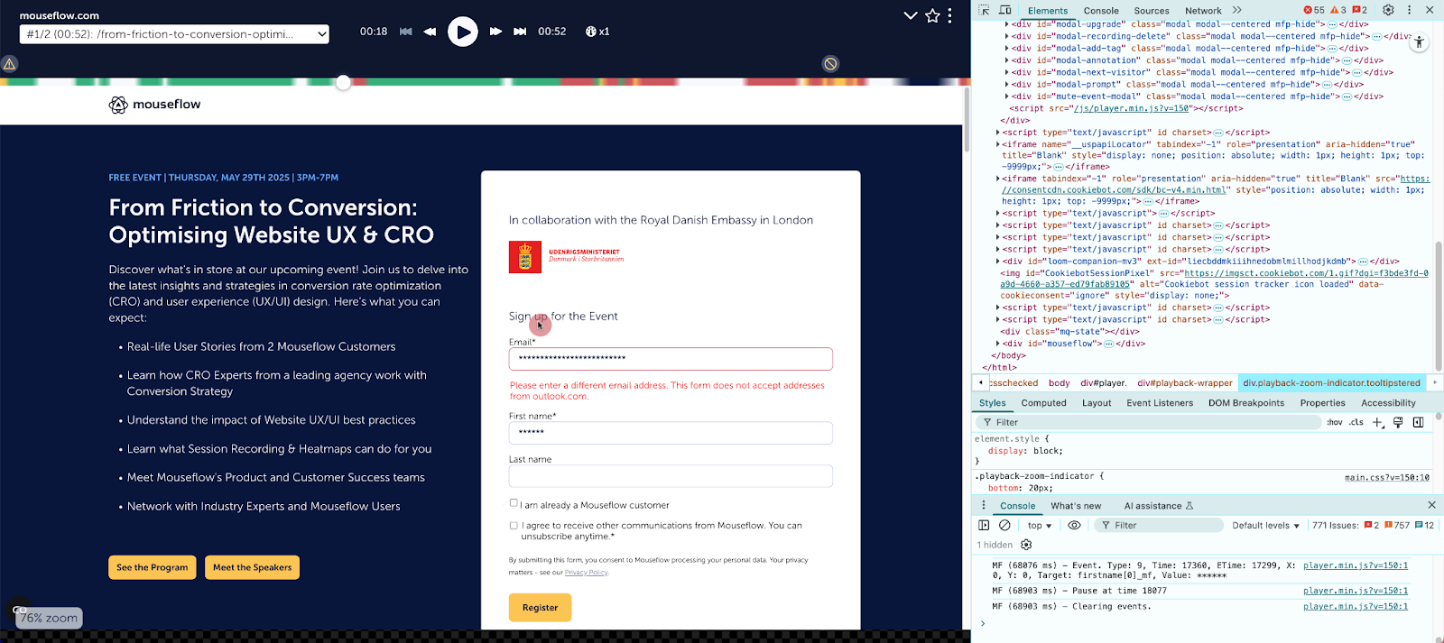Switch to the Elements tab
This screenshot has width=1444, height=643.
1048,11
